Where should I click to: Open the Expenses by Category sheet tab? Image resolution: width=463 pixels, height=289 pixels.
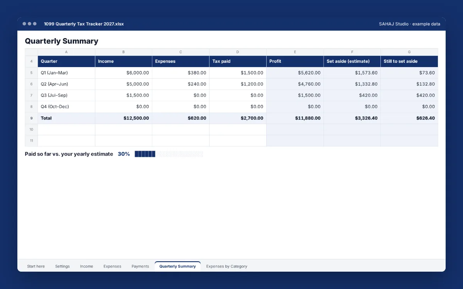pyautogui.click(x=227, y=266)
